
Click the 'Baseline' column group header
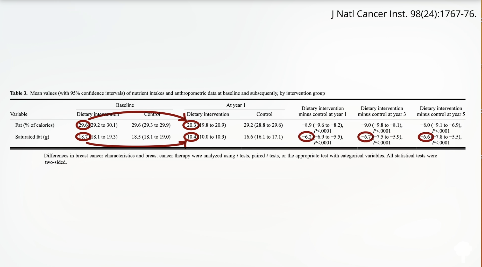point(125,105)
